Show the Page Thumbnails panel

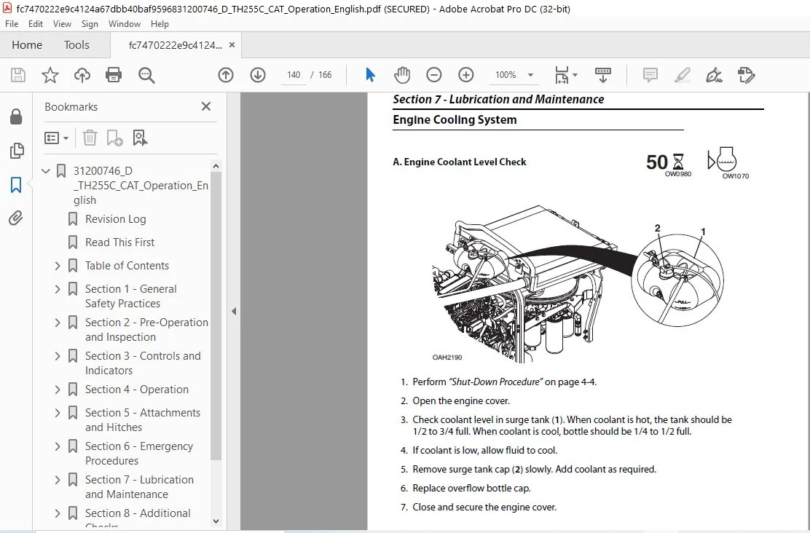click(x=16, y=151)
